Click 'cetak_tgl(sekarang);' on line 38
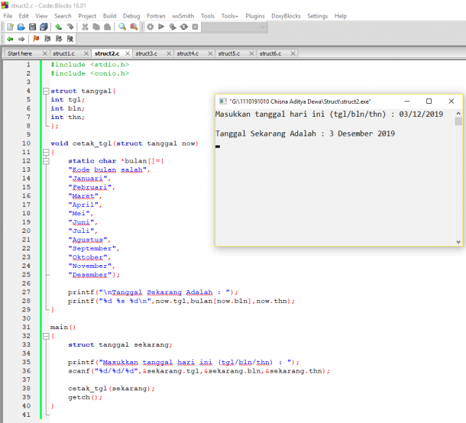 pyautogui.click(x=112, y=389)
